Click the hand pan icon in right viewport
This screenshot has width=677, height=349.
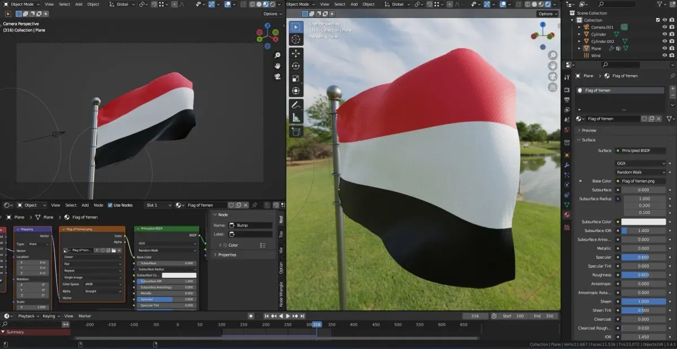coord(553,67)
